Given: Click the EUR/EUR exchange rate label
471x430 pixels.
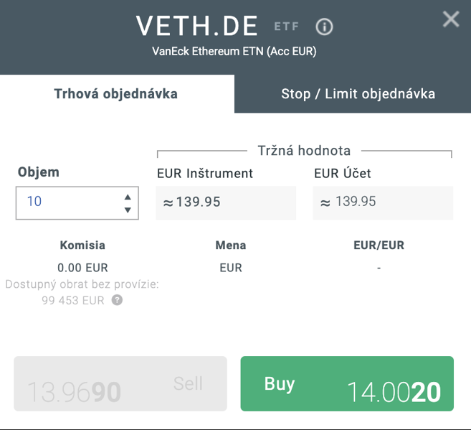Looking at the screenshot, I should click(x=379, y=246).
